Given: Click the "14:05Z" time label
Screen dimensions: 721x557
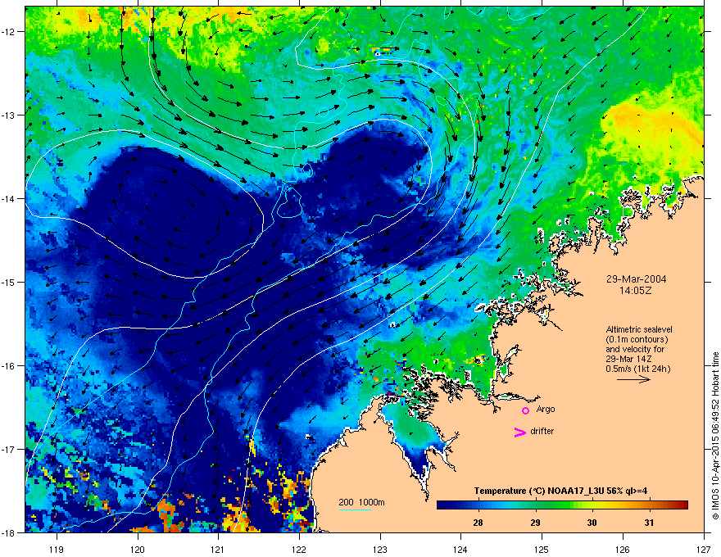Looking at the screenshot, I should (x=636, y=291).
